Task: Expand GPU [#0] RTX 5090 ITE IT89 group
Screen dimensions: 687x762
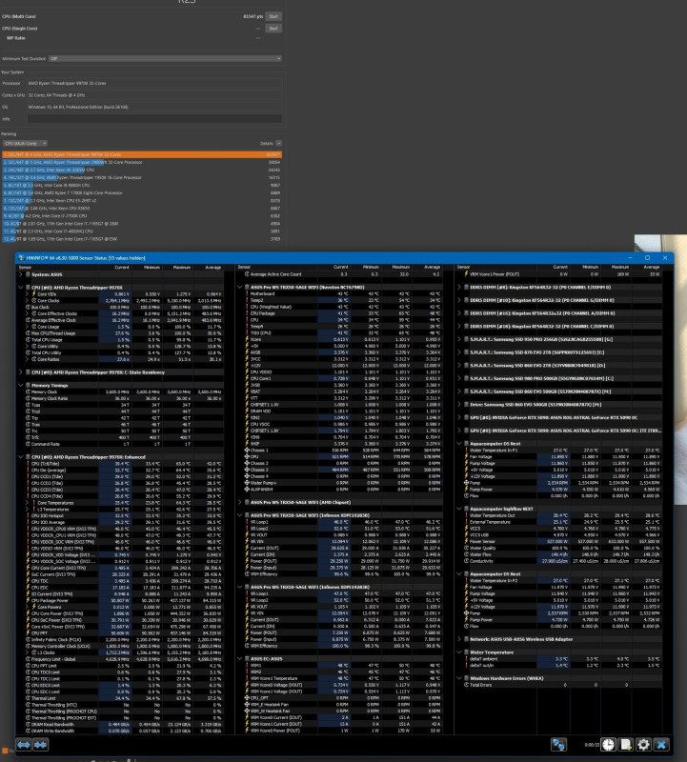Action: (459, 431)
